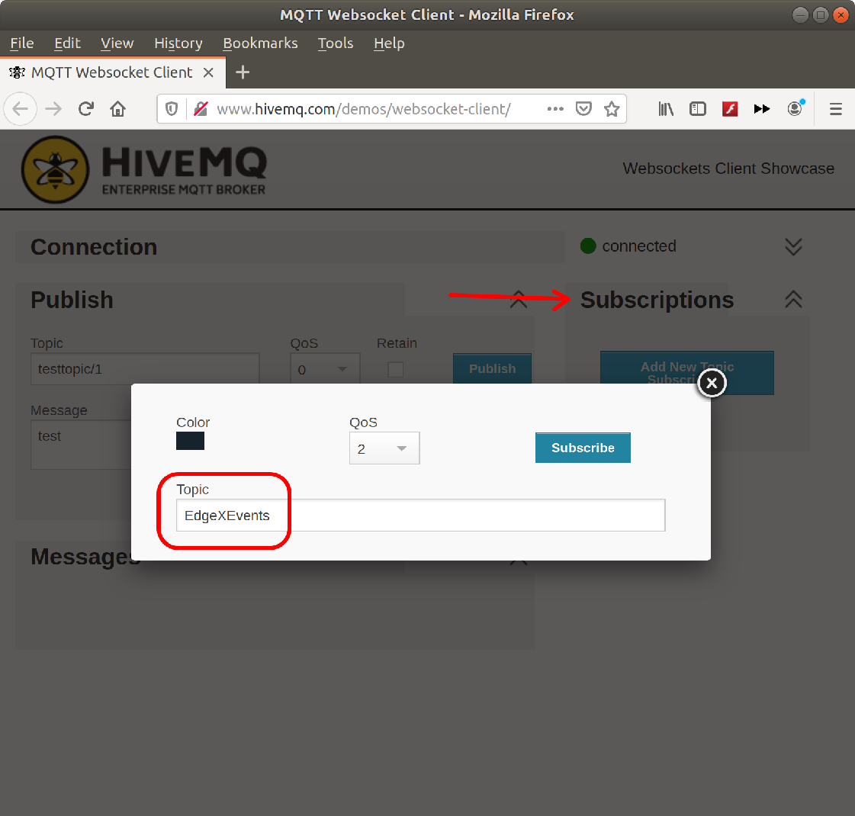This screenshot has width=855, height=816.
Task: Click the Subscribe button
Action: (583, 448)
